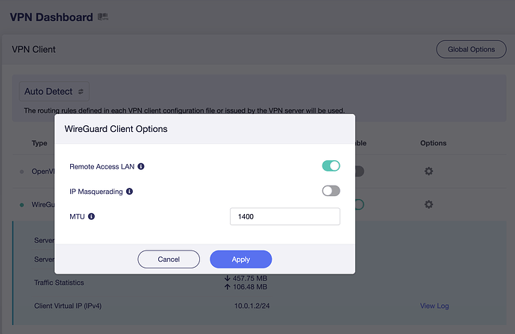Toggle the WireGuard enable switch

[359, 204]
